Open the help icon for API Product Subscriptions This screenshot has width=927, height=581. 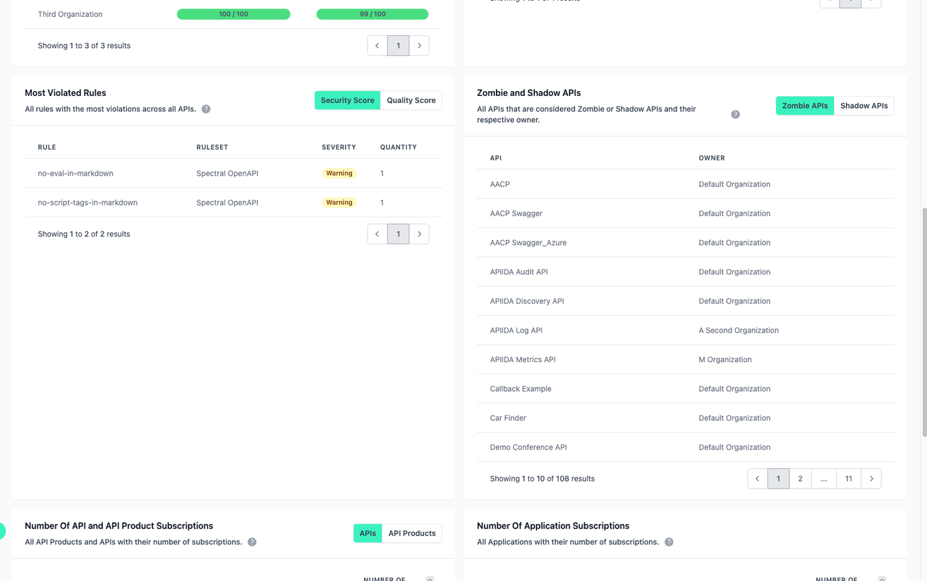coord(252,541)
